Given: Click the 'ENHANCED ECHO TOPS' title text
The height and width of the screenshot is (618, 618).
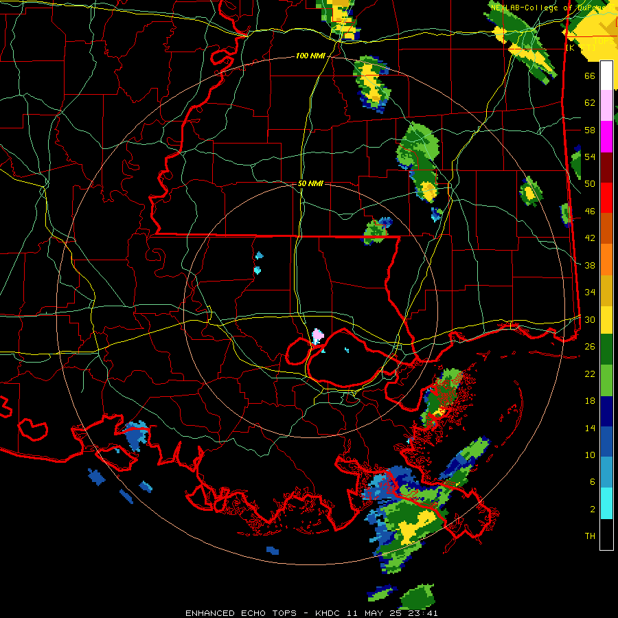Looking at the screenshot, I should 241,613.
